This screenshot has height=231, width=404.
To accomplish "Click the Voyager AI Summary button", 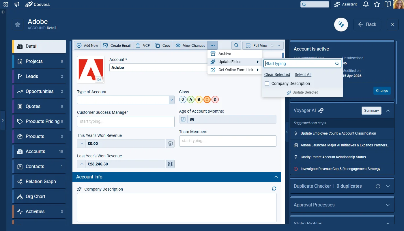I will tap(371, 111).
